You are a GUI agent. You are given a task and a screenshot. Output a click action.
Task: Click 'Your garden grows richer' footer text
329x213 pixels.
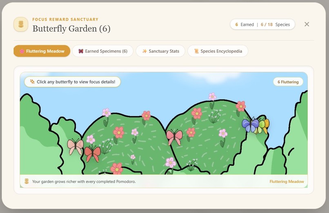(x=84, y=182)
